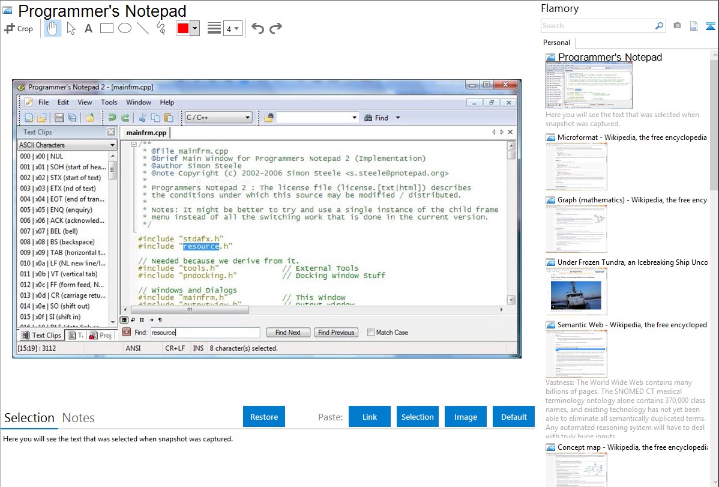Click the Paste Default button
719x487 pixels.
click(514, 417)
